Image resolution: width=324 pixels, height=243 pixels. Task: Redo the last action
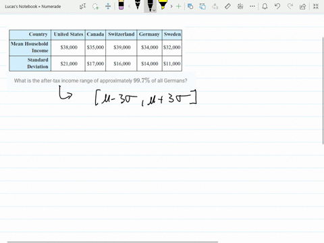290,6
